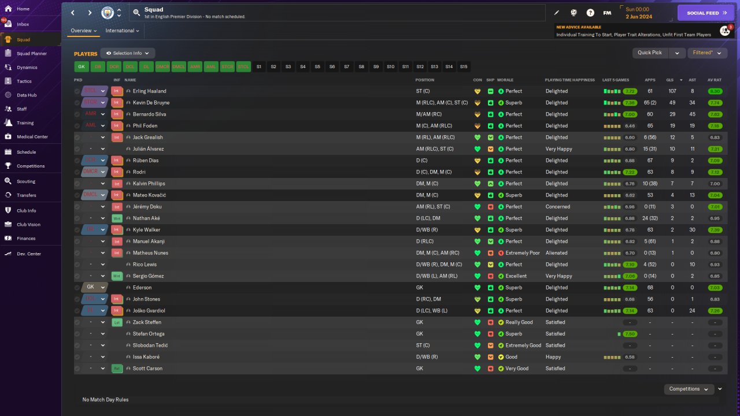
Task: Open the Competitions trophy icon in sidebar
Action: (8, 166)
